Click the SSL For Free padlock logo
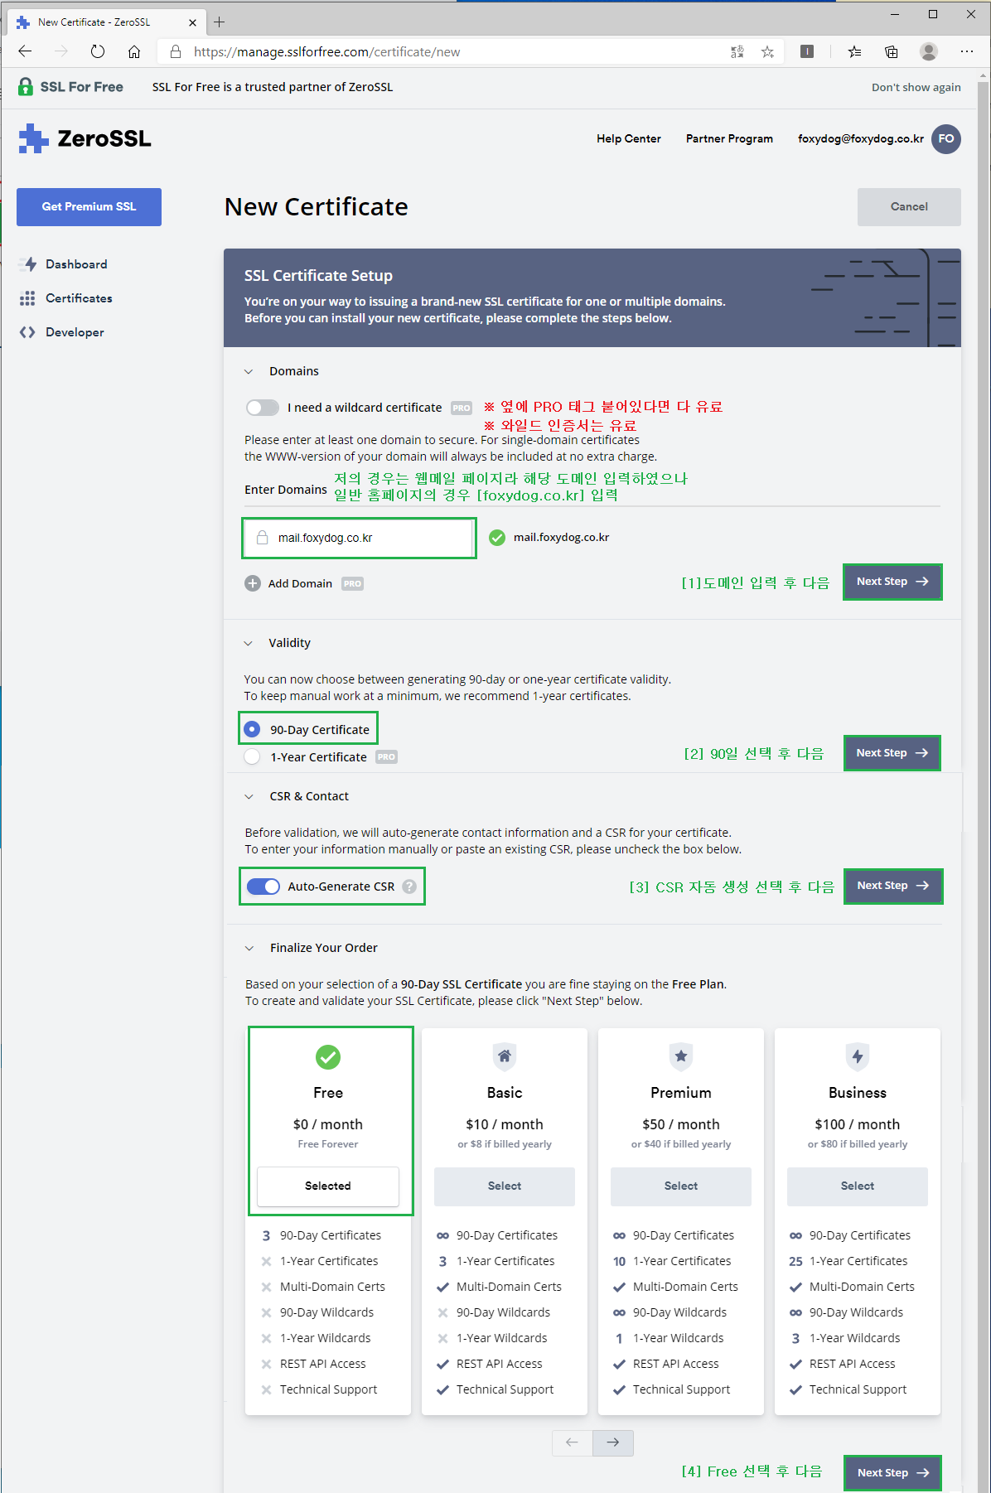 click(x=26, y=86)
